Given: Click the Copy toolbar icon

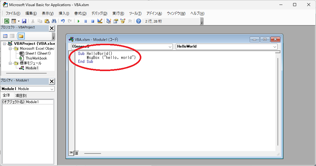Looking at the screenshot, I should tap(40, 21).
